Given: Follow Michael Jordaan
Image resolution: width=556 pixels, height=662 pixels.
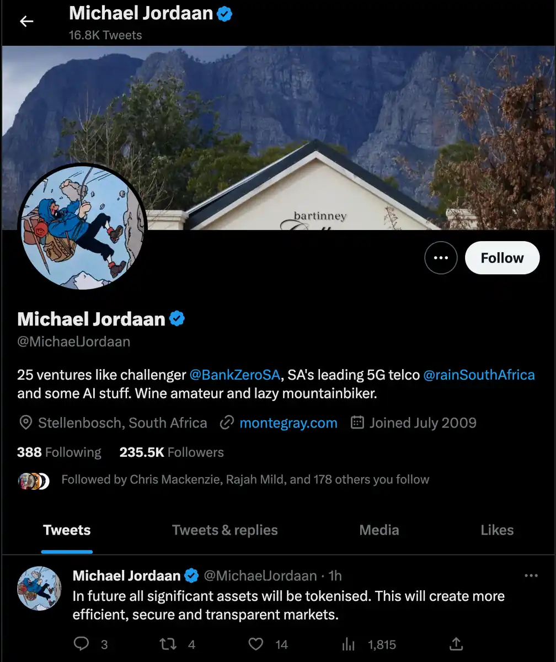Looking at the screenshot, I should pos(502,258).
